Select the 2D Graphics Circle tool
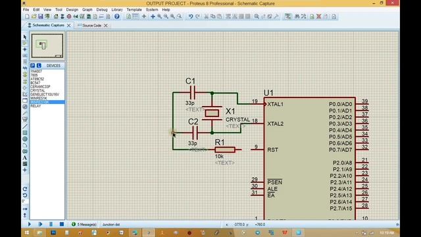 pyautogui.click(x=25, y=139)
